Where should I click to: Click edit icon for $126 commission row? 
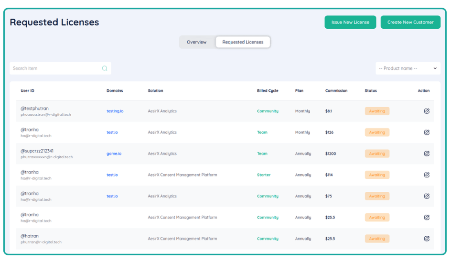click(427, 132)
